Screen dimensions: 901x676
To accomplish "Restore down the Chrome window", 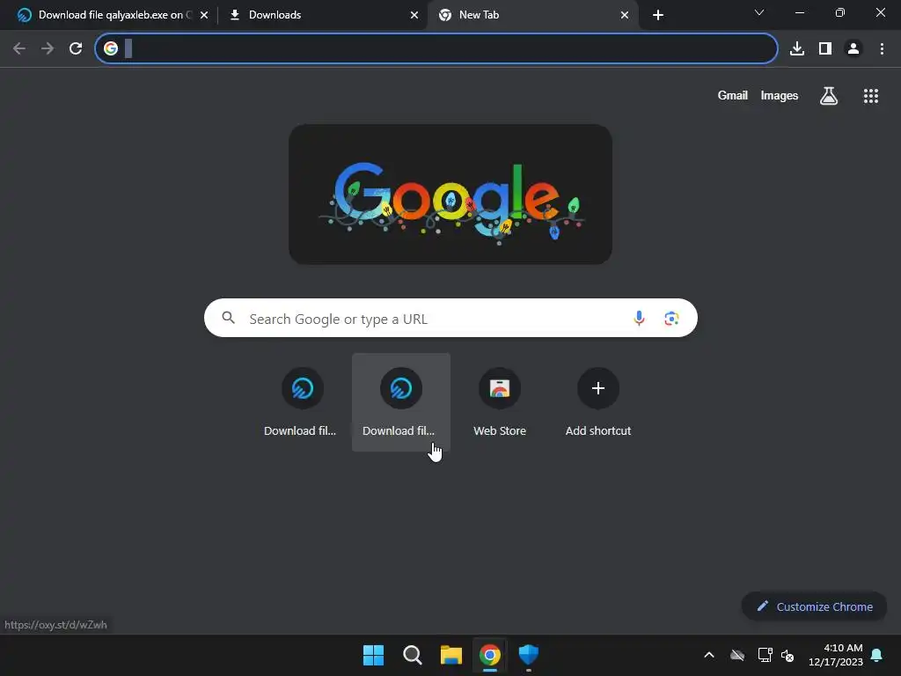I will click(x=840, y=12).
